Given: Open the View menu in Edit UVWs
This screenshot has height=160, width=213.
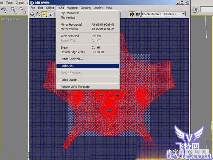Looking at the screenshot, I should click(109, 8).
